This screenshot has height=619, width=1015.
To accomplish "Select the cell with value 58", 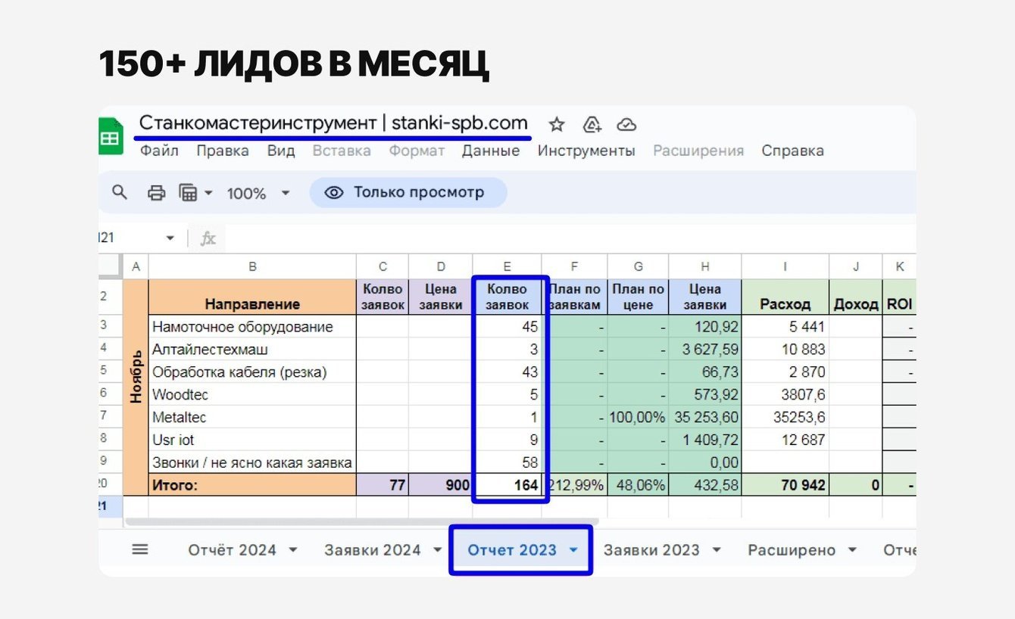I will pyautogui.click(x=507, y=462).
